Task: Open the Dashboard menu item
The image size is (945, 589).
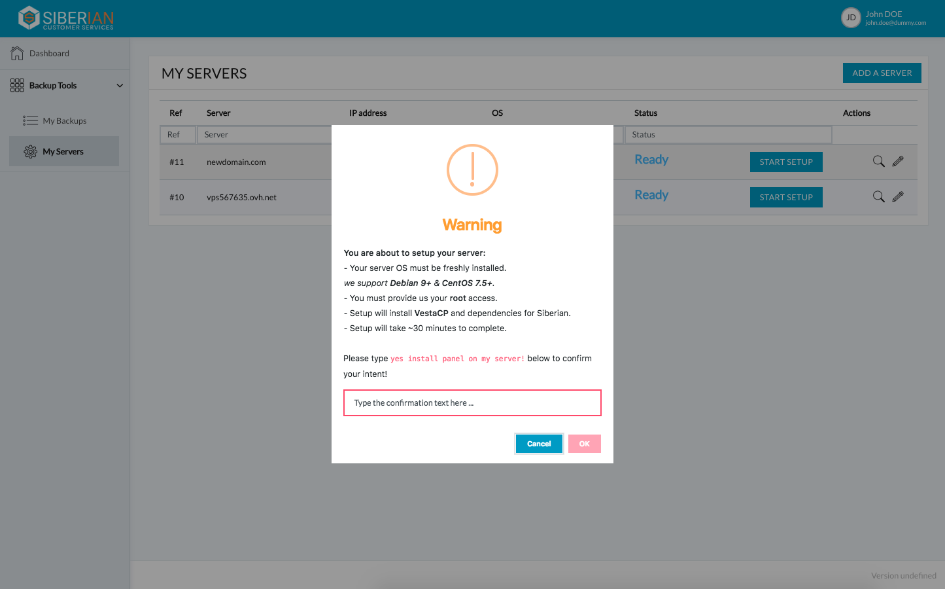Action: [49, 54]
